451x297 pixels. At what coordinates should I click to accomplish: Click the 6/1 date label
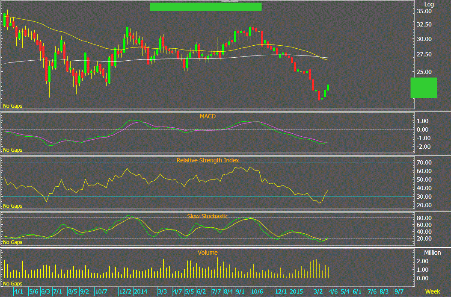click(357, 292)
